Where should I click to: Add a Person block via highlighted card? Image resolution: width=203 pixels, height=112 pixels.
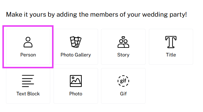click(28, 47)
